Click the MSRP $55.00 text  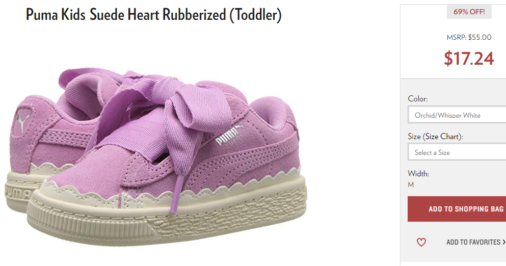click(x=469, y=37)
